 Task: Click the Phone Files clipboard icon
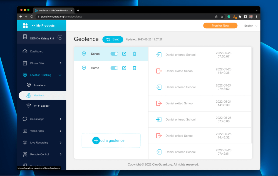25,63
